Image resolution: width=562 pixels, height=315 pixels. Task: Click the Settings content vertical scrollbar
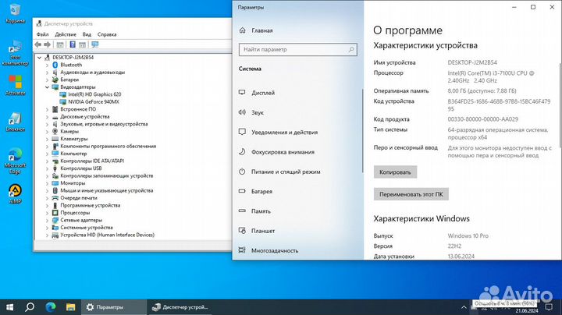[x=560, y=105]
